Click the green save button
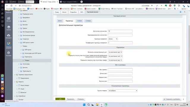The image size is (190, 107). [x=60, y=99]
